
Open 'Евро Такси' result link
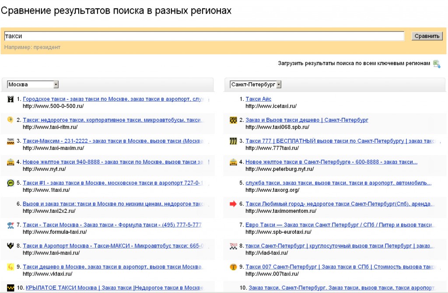[340, 225]
